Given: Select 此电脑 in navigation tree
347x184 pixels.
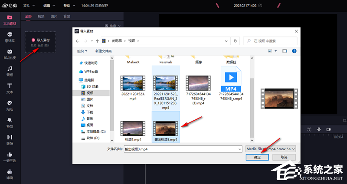Looking at the screenshot, I should 87,80.
